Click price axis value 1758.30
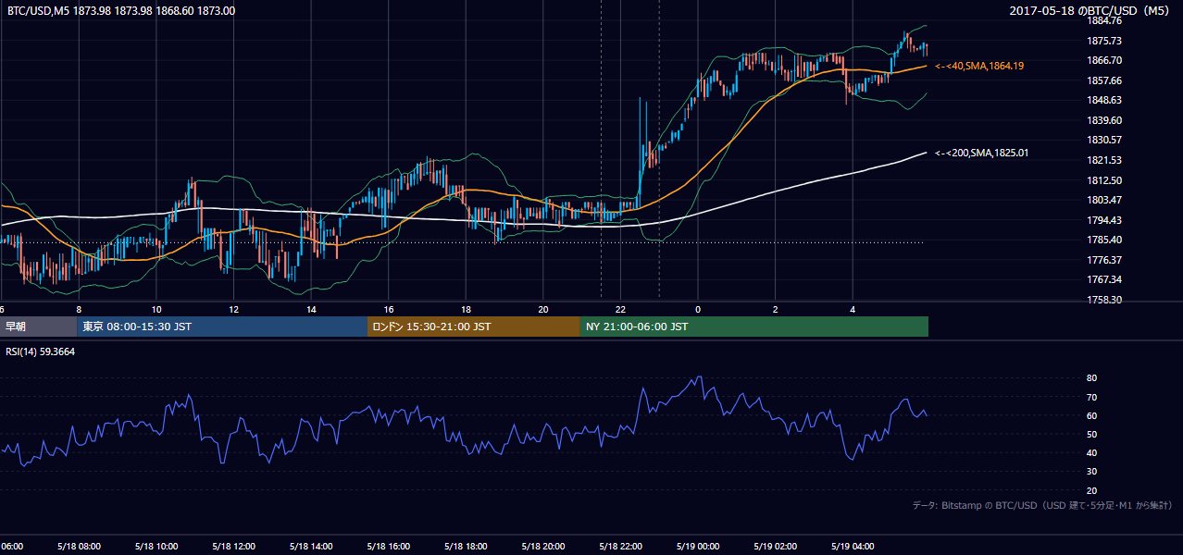The image size is (1183, 555). point(1104,300)
